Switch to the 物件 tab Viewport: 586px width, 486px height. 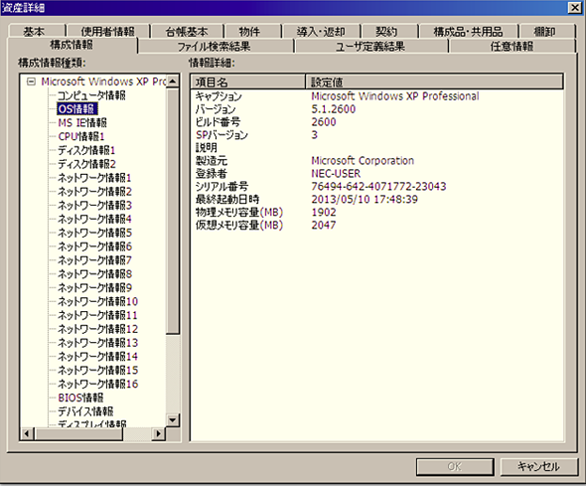[249, 32]
